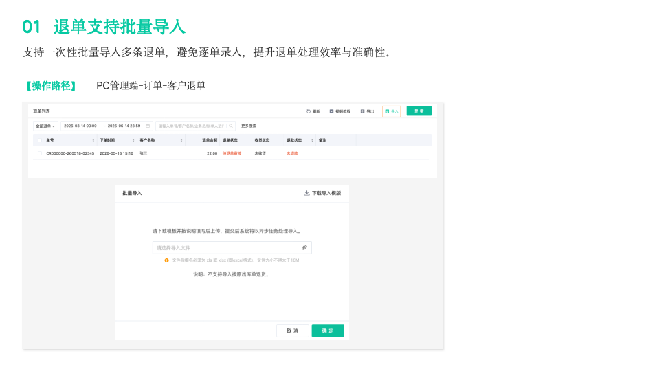Screen dimensions: 659x371
Task: Click the 导出 export button
Action: point(368,111)
